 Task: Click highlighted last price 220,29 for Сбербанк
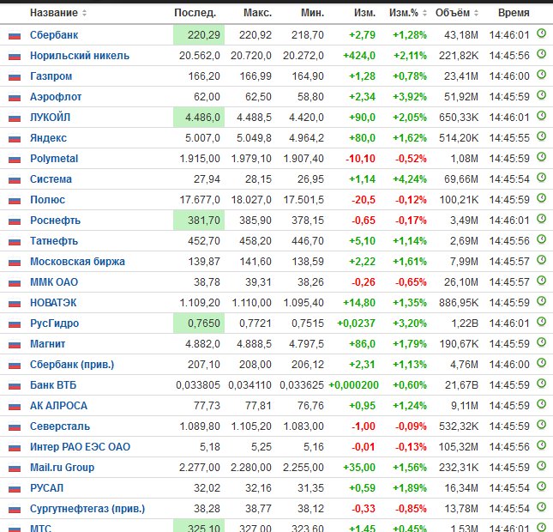(199, 35)
